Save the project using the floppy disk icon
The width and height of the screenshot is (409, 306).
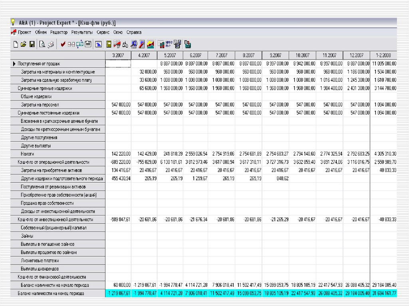coord(32,44)
